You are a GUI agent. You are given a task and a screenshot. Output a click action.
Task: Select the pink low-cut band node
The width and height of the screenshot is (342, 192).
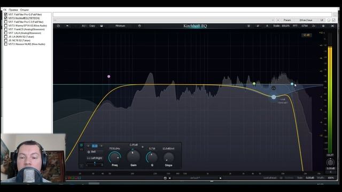pyautogui.click(x=108, y=76)
